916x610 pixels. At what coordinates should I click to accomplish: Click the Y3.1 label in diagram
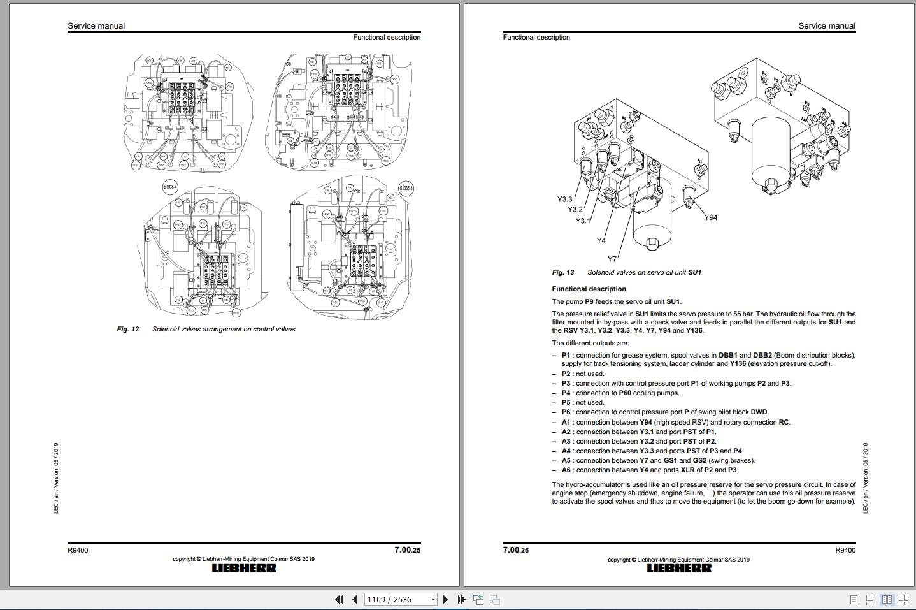(583, 221)
